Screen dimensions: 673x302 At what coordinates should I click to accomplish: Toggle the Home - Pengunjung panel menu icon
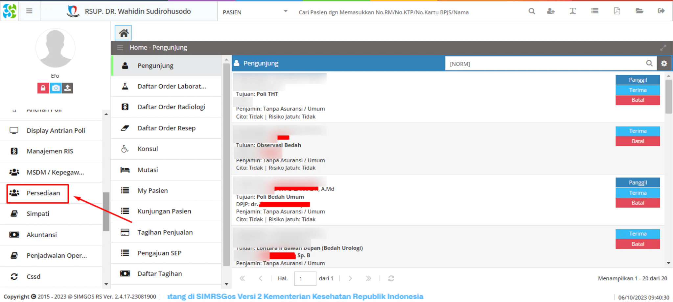120,48
